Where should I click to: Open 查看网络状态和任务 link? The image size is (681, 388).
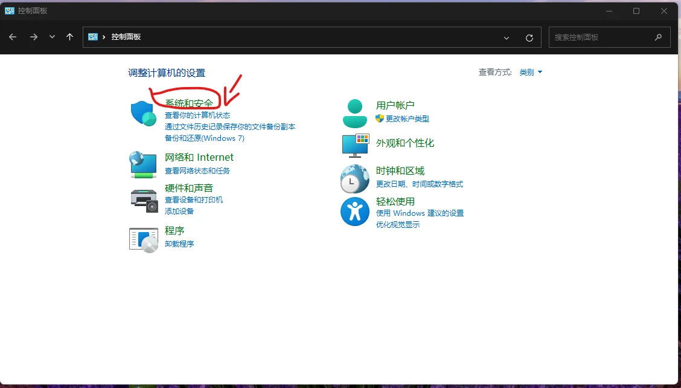point(197,171)
